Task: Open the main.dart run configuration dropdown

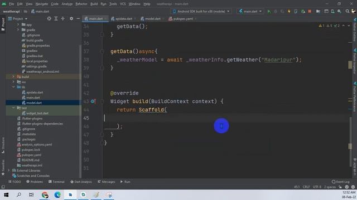Action: pyautogui.click(x=250, y=11)
